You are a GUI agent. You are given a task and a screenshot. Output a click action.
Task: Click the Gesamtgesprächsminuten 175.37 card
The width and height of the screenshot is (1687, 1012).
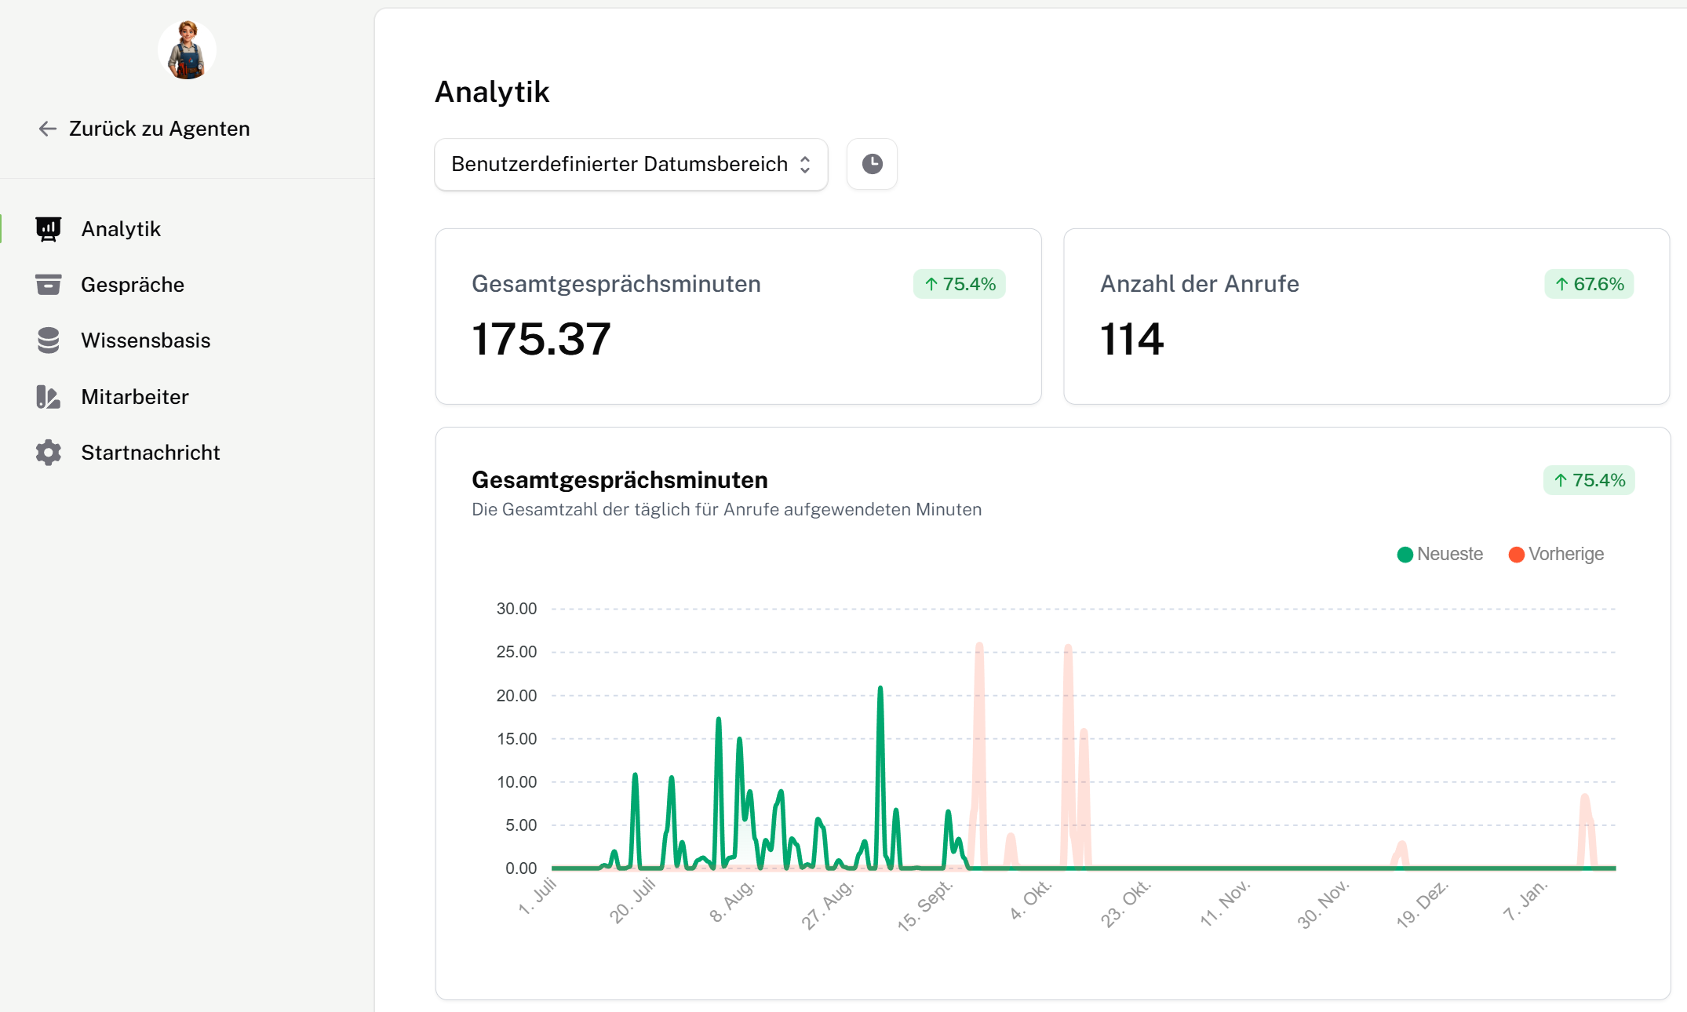point(738,316)
